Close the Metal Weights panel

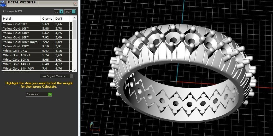(75, 3)
